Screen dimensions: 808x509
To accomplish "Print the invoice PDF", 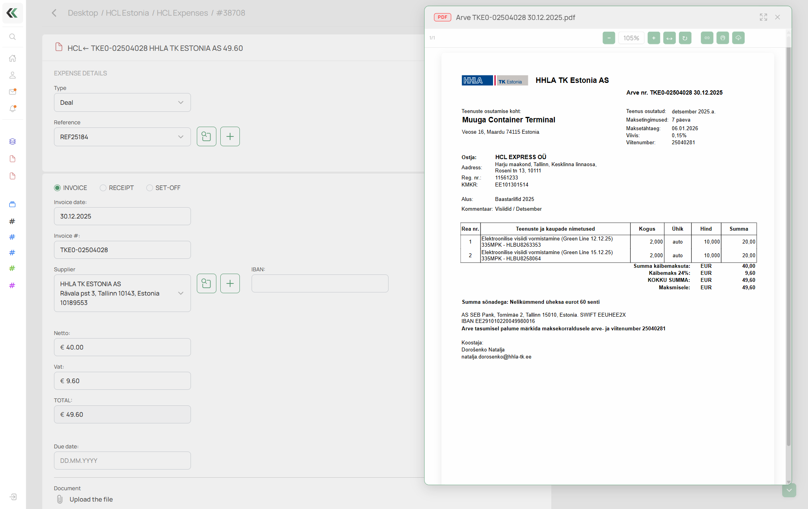I will tap(722, 38).
